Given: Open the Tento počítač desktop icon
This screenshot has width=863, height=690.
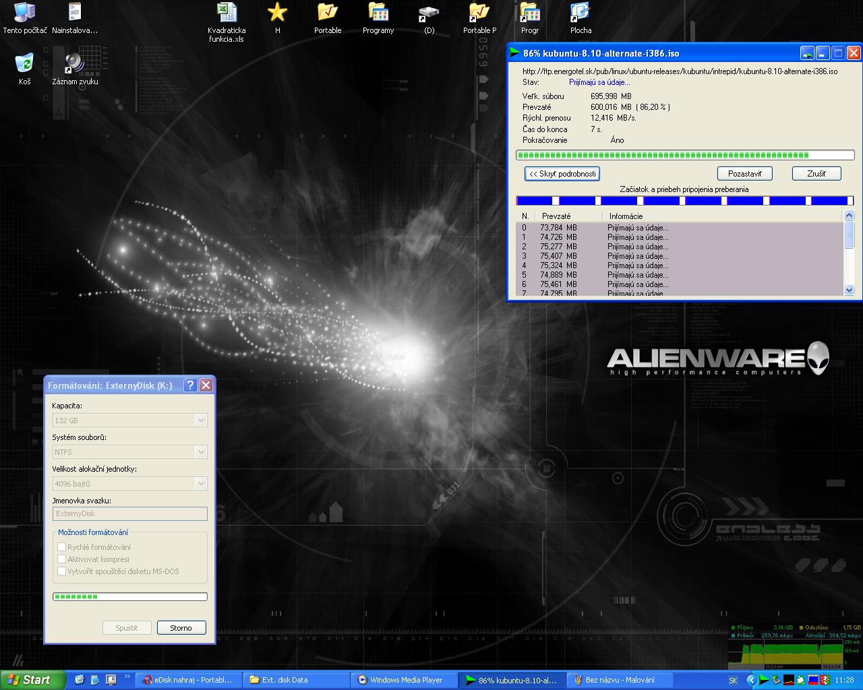Looking at the screenshot, I should tap(24, 13).
